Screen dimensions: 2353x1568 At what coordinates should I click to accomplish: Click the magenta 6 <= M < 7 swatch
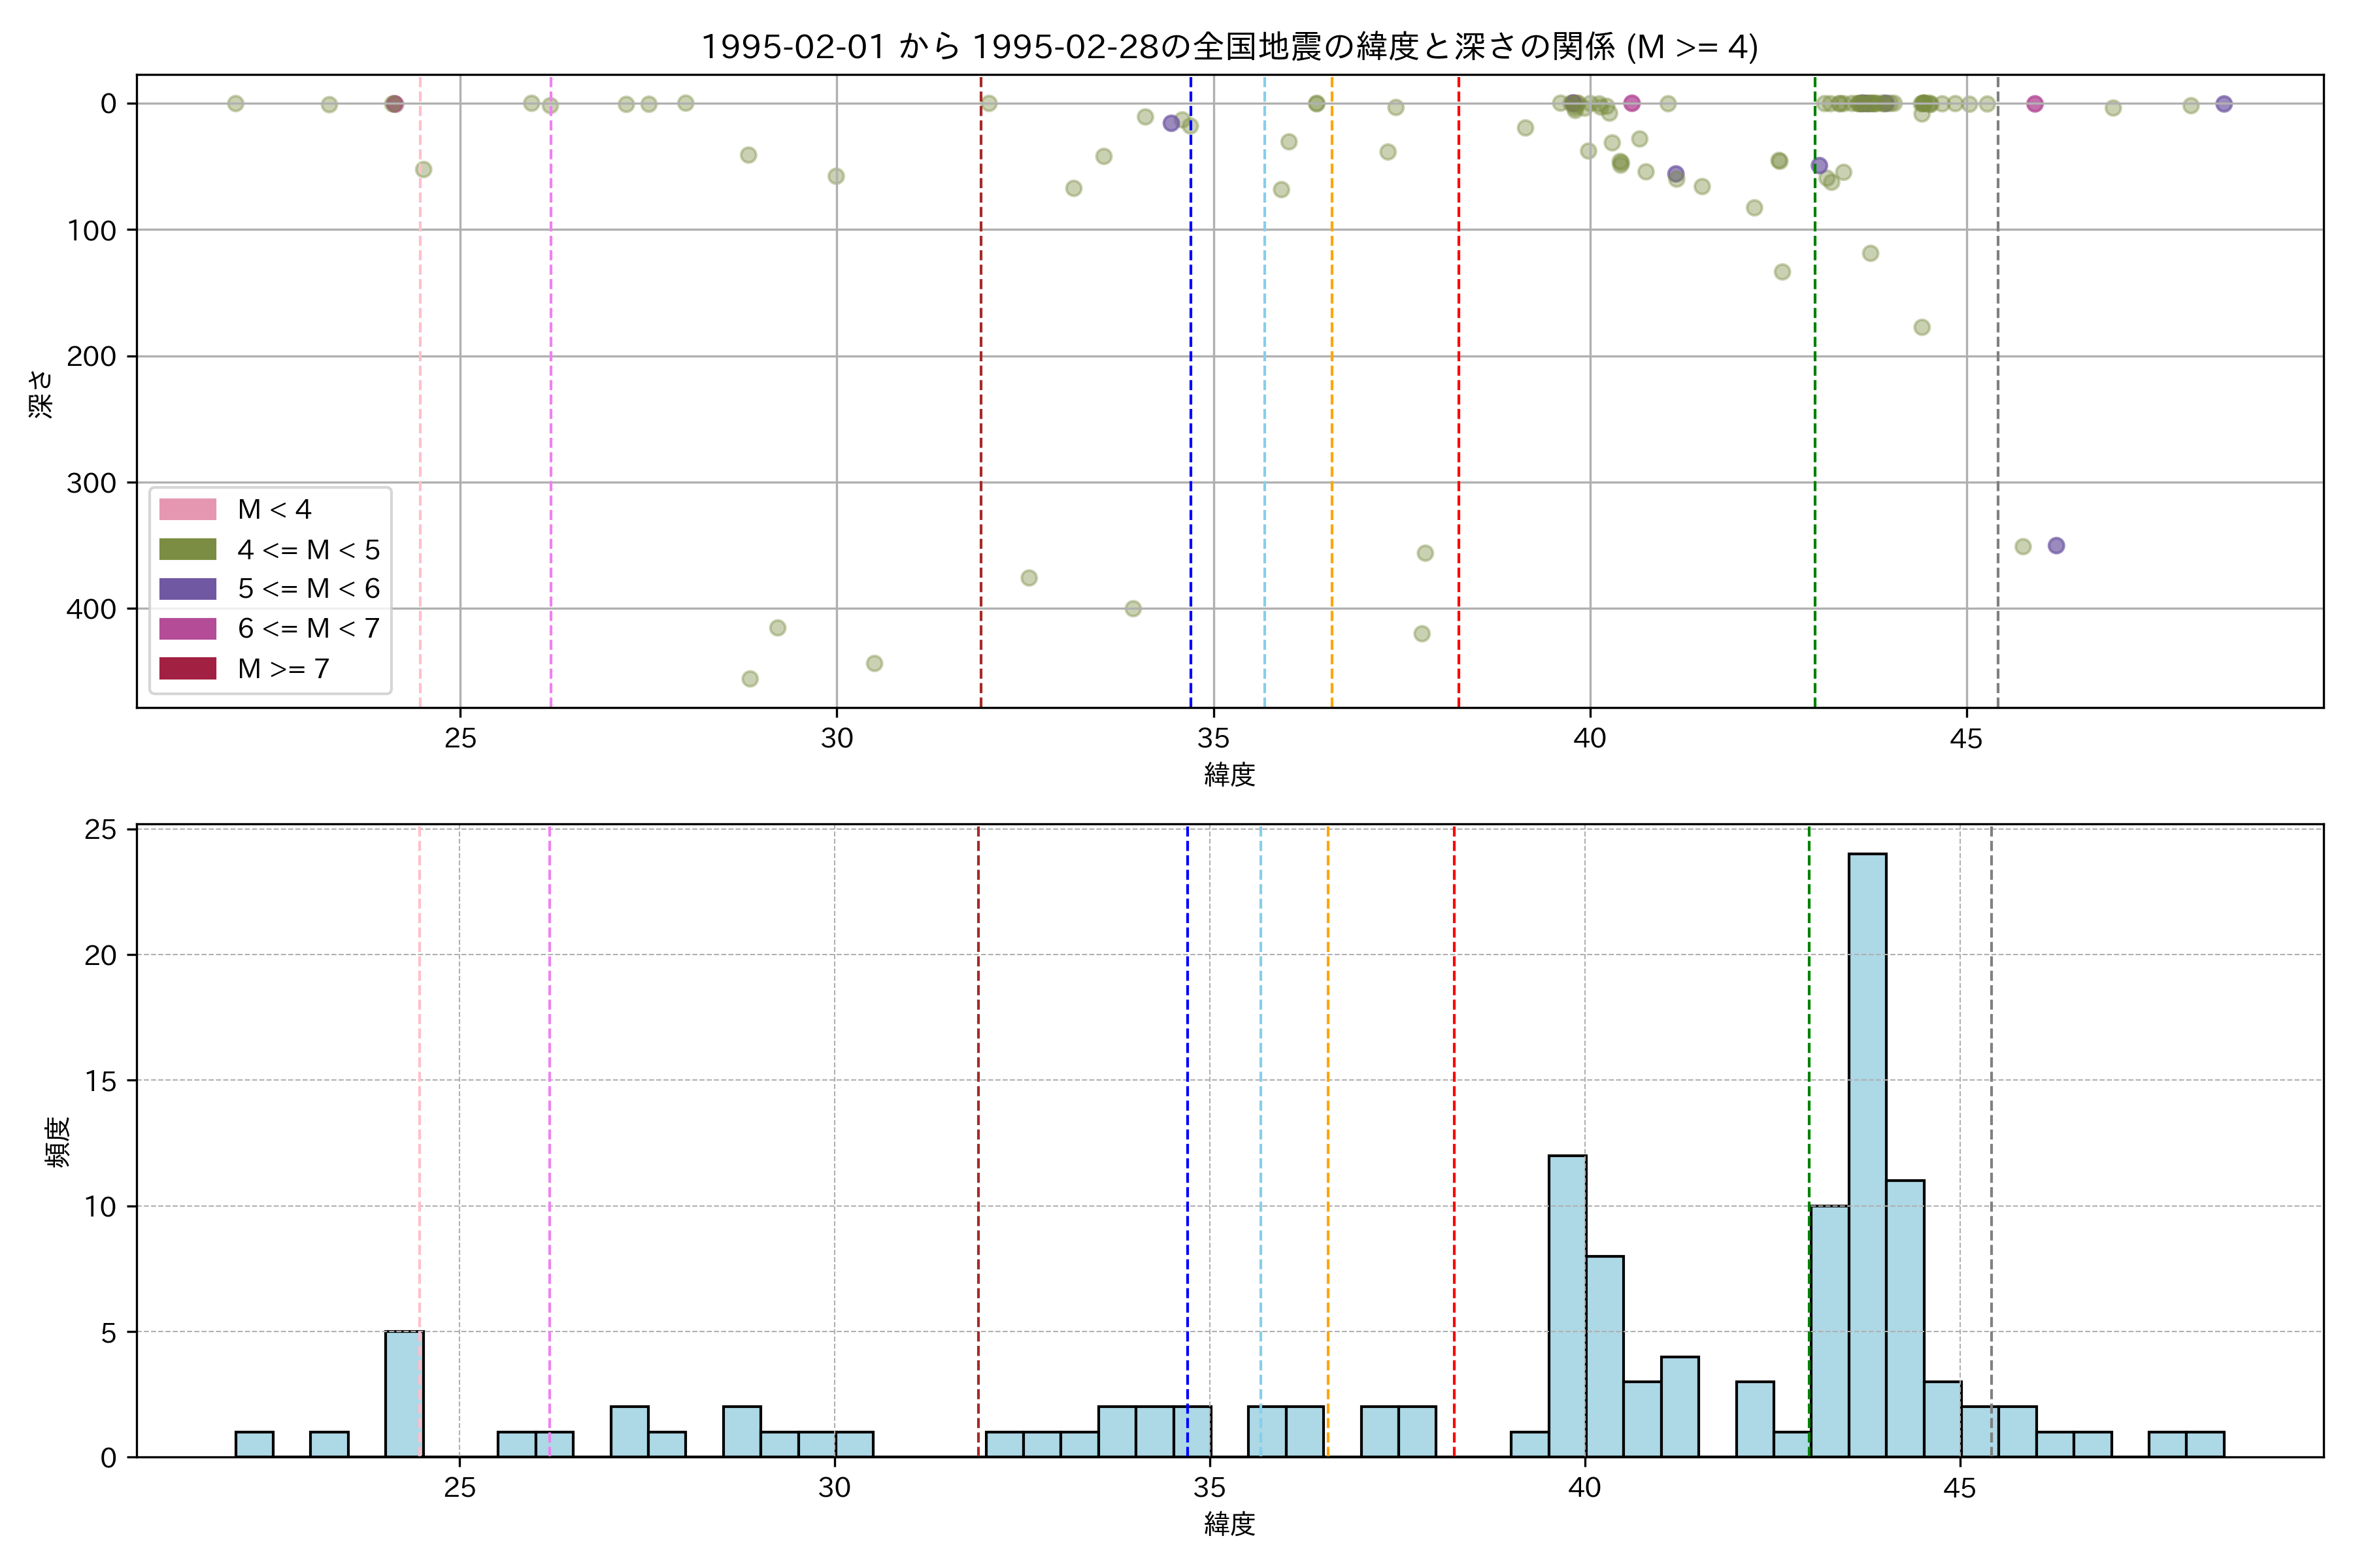click(x=187, y=629)
